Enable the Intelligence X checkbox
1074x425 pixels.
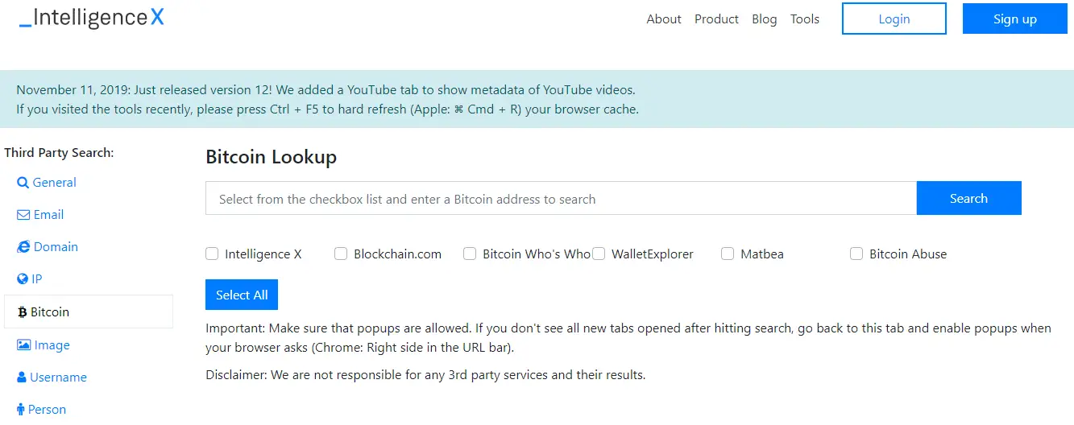coord(212,254)
